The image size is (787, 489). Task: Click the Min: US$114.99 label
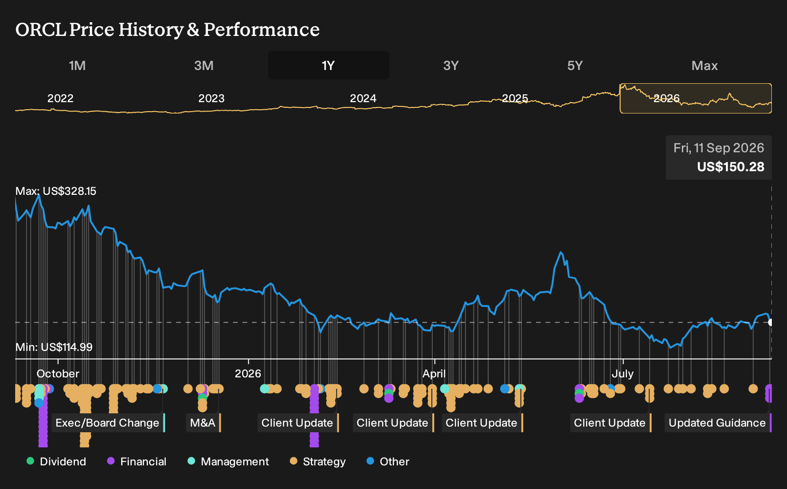(54, 347)
